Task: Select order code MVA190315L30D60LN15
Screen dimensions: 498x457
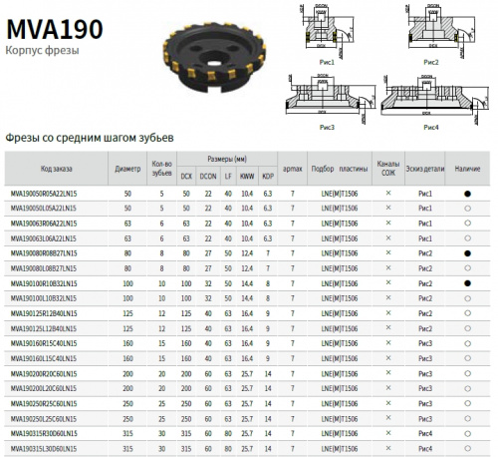Action: [44, 449]
